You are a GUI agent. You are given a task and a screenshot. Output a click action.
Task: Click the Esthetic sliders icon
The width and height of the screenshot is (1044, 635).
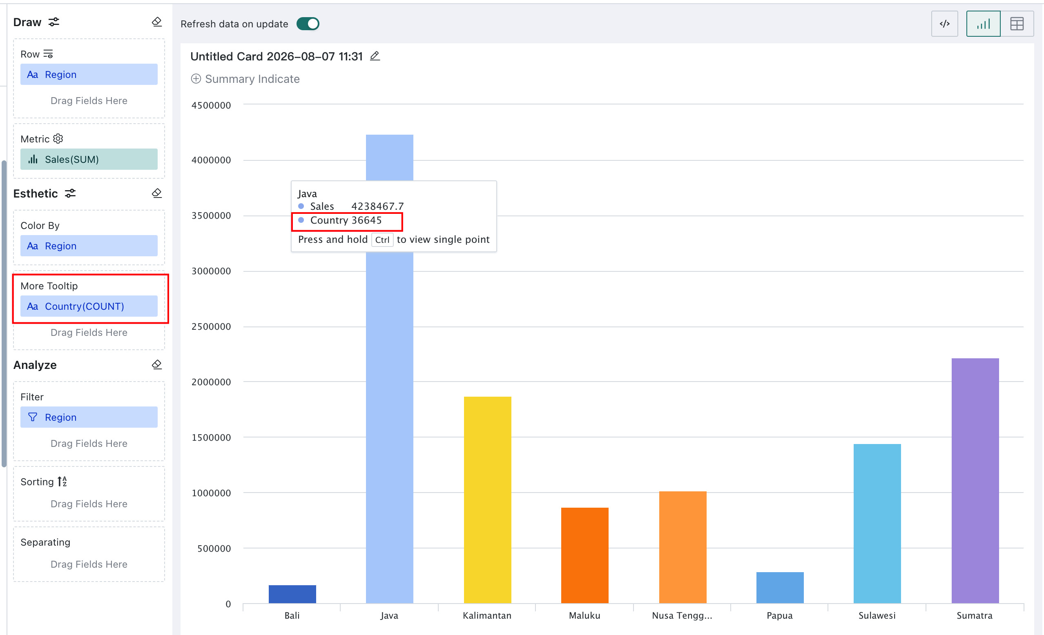pyautogui.click(x=70, y=193)
